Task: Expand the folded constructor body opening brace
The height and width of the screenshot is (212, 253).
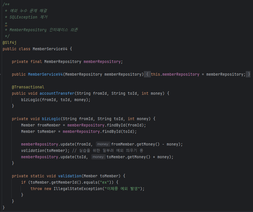Action: tap(147, 74)
